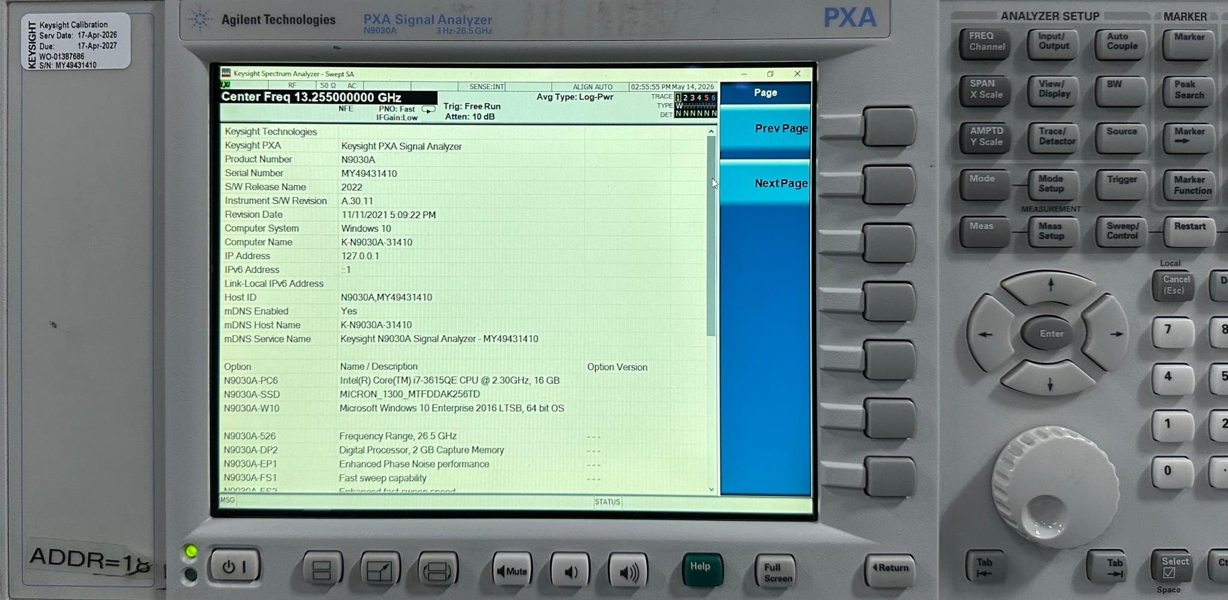Click the Prev Page softkey
This screenshot has width=1228, height=600.
(765, 128)
